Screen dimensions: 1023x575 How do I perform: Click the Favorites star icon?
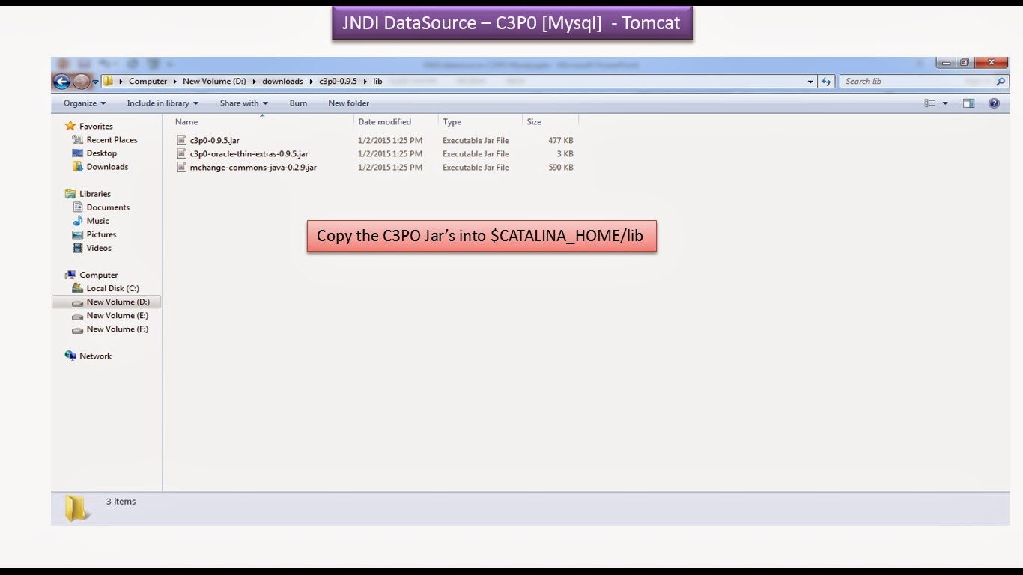(x=70, y=126)
